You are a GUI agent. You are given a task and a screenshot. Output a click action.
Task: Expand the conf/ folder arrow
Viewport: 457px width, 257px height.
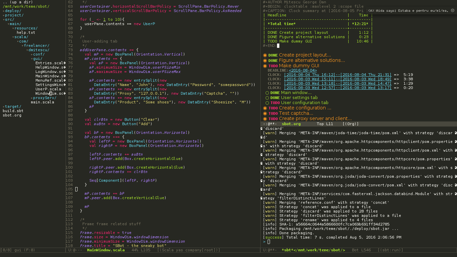pos(32,54)
